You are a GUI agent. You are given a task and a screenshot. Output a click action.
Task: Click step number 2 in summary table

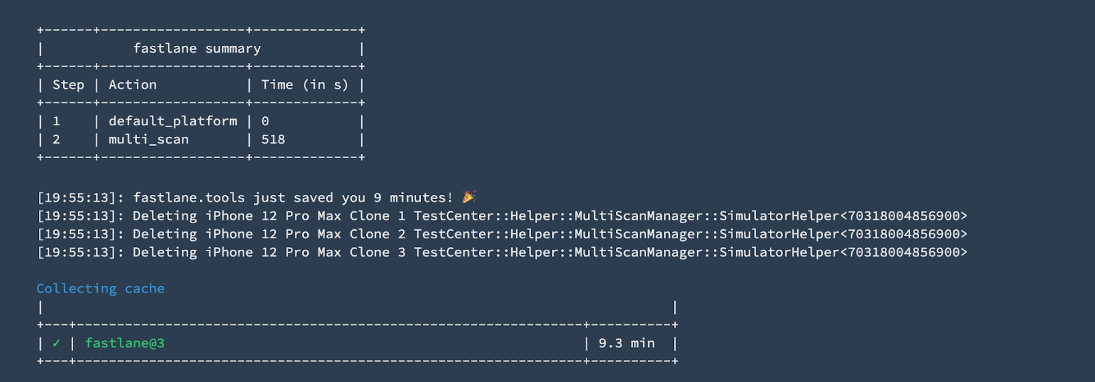(56, 140)
